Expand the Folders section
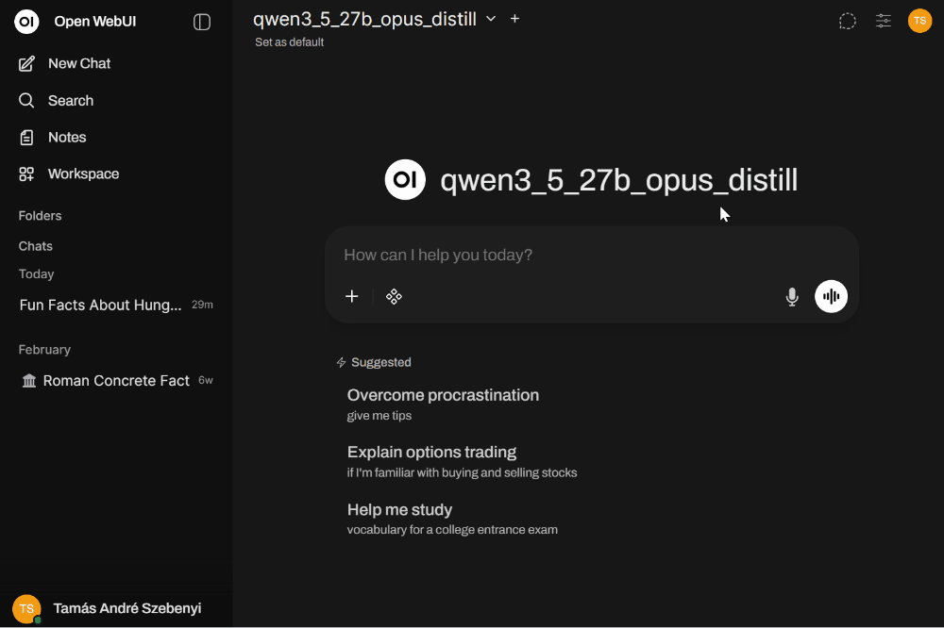This screenshot has height=628, width=944. coord(40,215)
